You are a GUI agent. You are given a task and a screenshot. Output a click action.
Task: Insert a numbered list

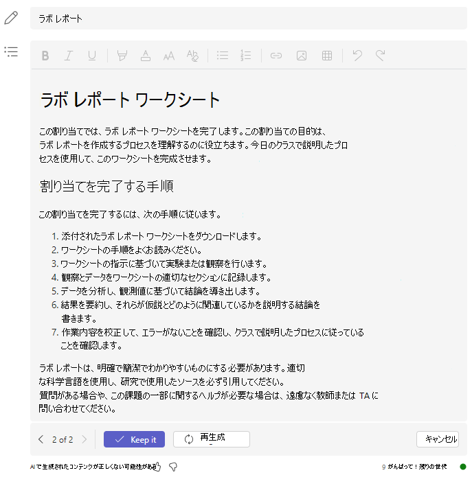tap(245, 56)
